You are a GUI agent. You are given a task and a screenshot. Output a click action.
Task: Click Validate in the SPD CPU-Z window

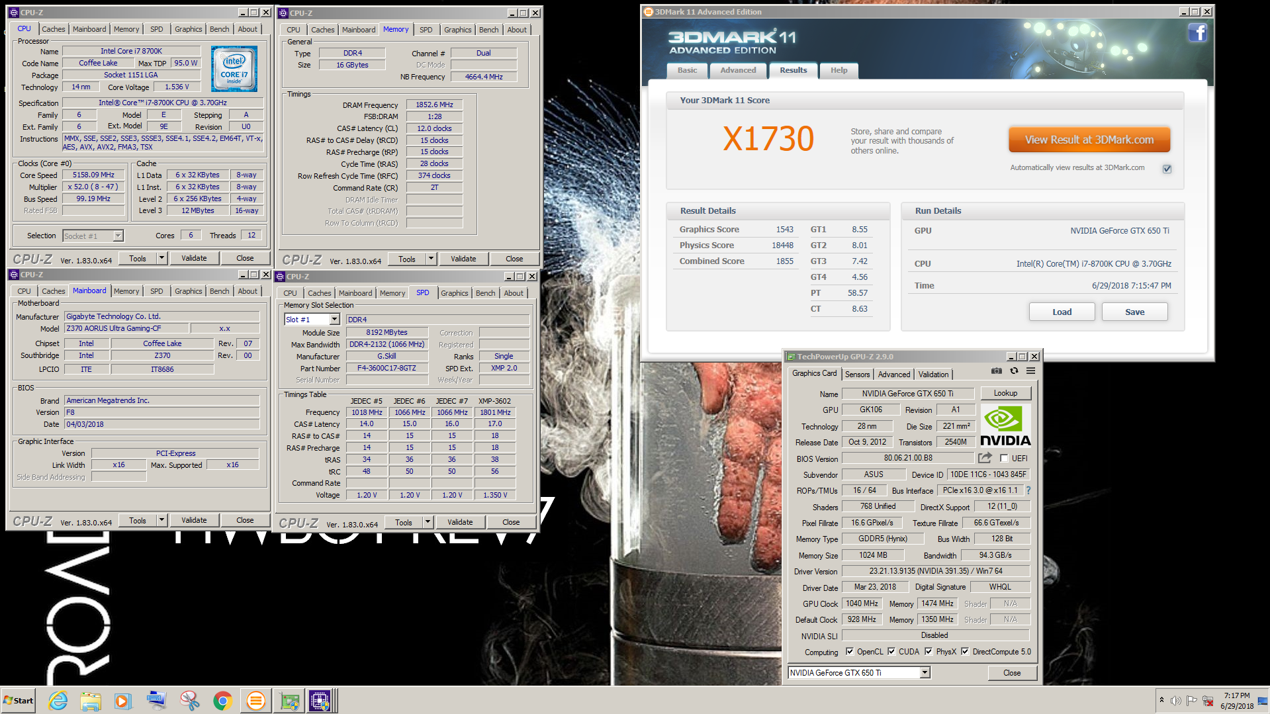pyautogui.click(x=459, y=522)
